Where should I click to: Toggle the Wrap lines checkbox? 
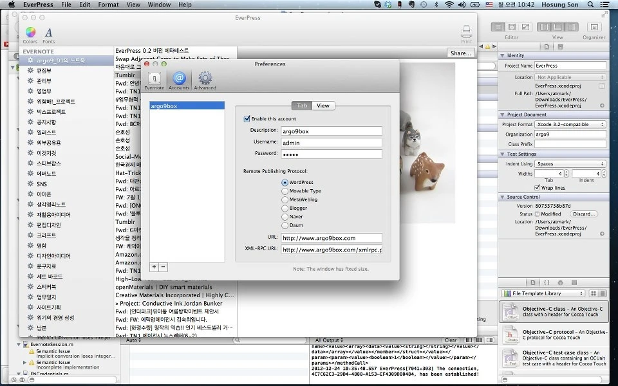[x=537, y=188]
